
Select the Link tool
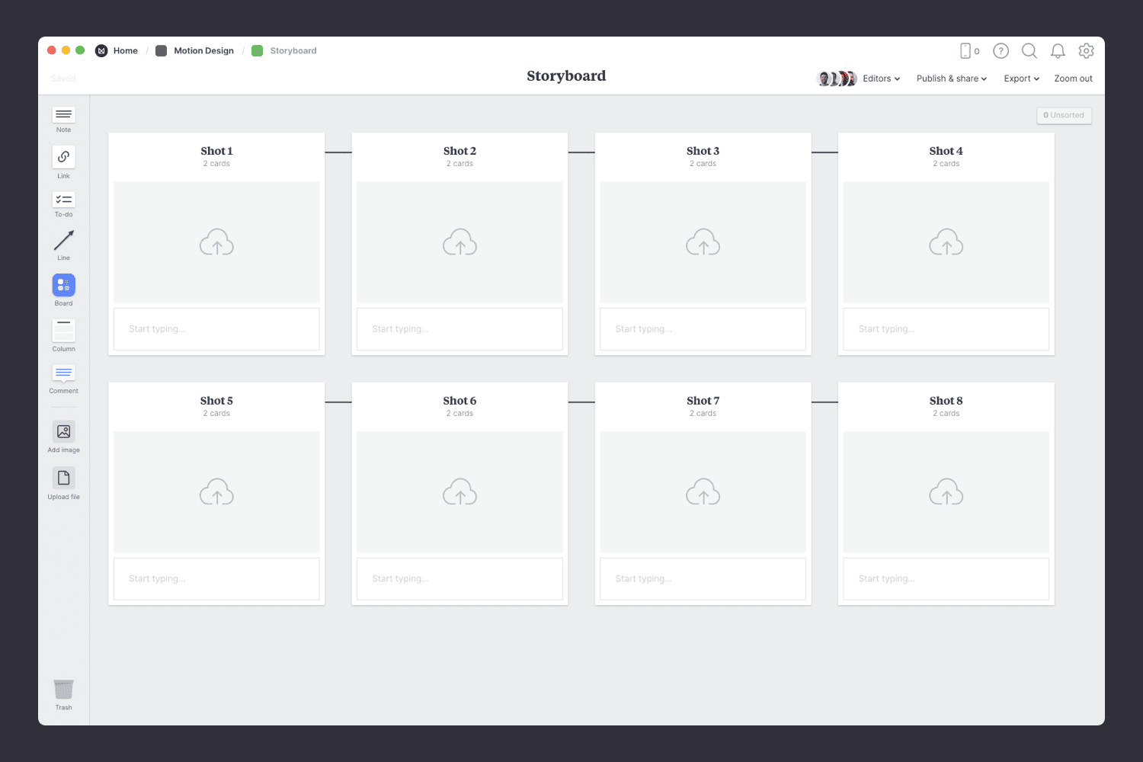(63, 158)
